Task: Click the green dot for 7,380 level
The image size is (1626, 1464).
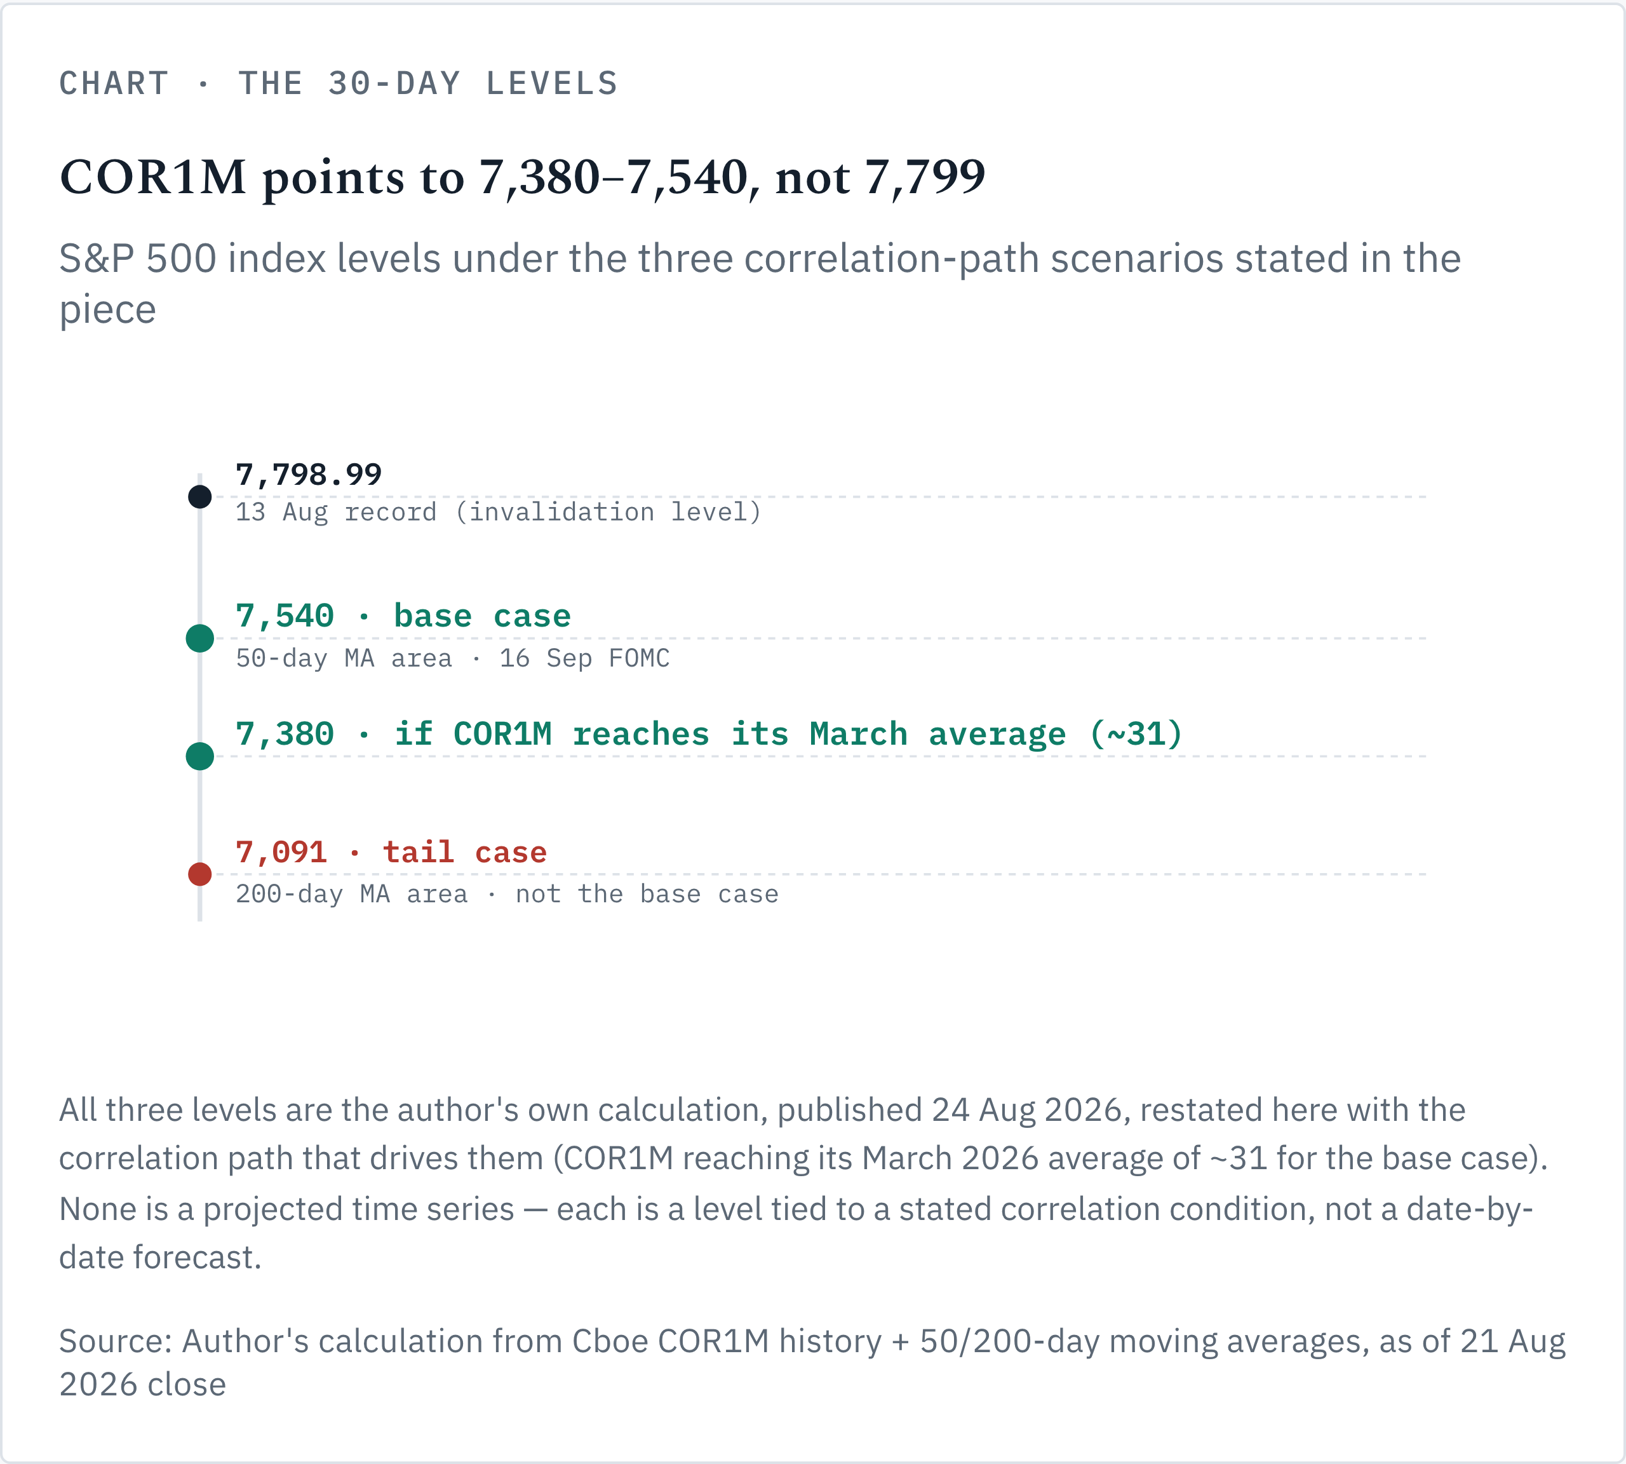Action: [x=199, y=756]
